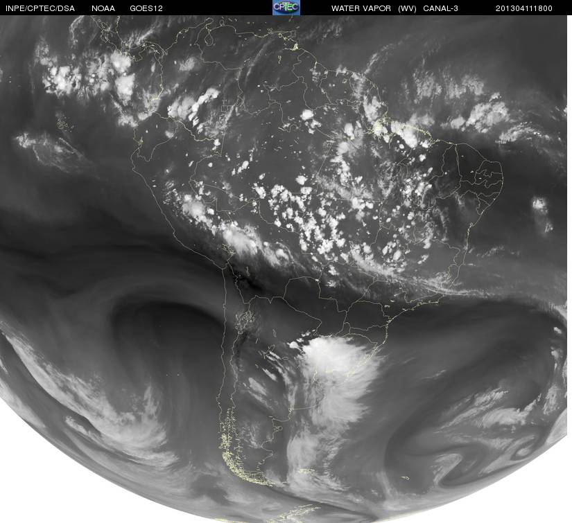This screenshot has width=572, height=523.
Task: Click the 201304111800 timestamp
Action: [x=524, y=8]
